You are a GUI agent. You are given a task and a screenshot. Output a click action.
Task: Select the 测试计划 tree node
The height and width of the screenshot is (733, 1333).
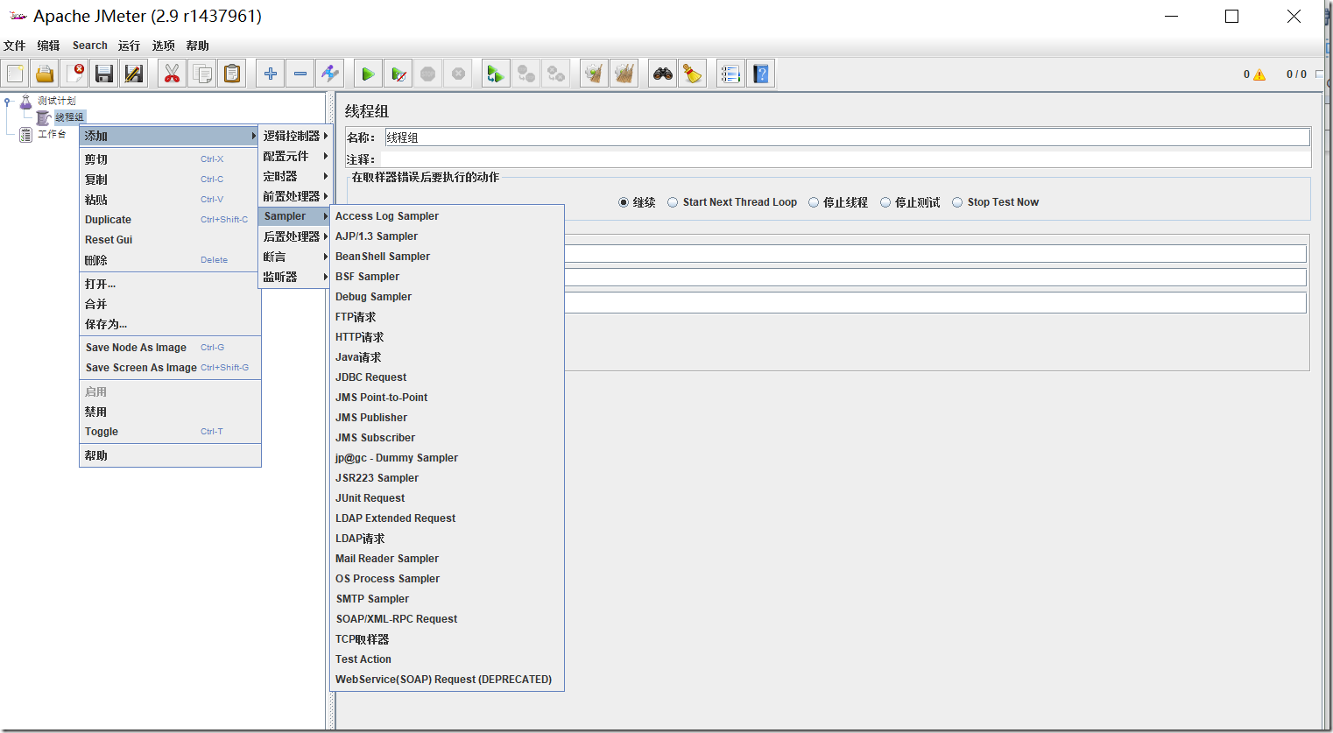tap(56, 101)
